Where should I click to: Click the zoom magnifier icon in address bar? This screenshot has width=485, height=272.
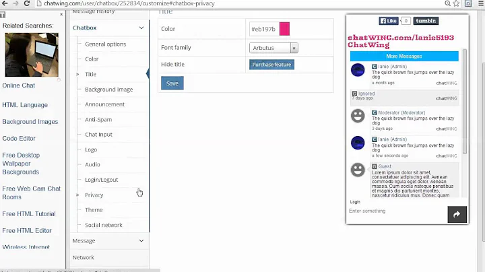pyautogui.click(x=447, y=3)
